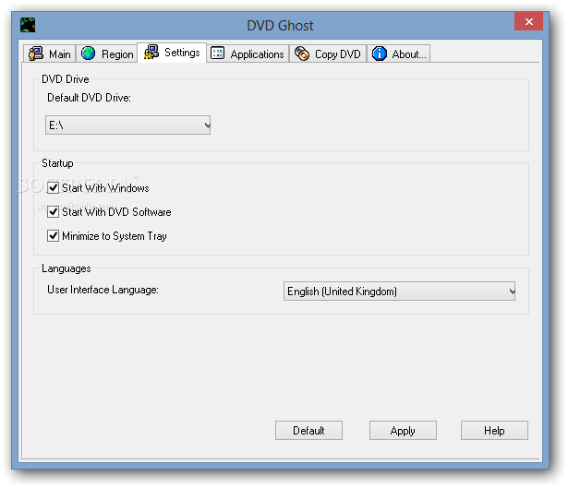Select the Settings tab label
The width and height of the screenshot is (568, 488).
pyautogui.click(x=182, y=53)
